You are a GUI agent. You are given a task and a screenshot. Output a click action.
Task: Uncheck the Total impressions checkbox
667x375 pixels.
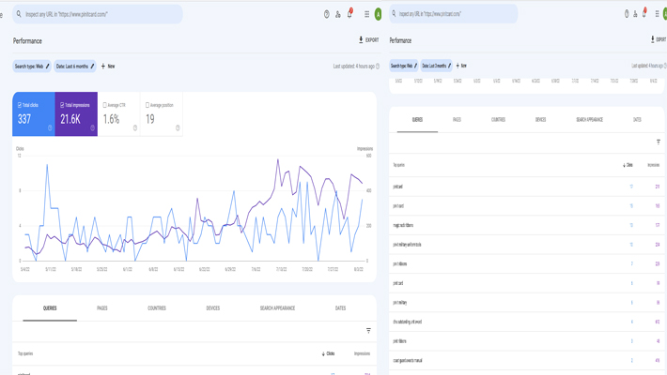62,105
